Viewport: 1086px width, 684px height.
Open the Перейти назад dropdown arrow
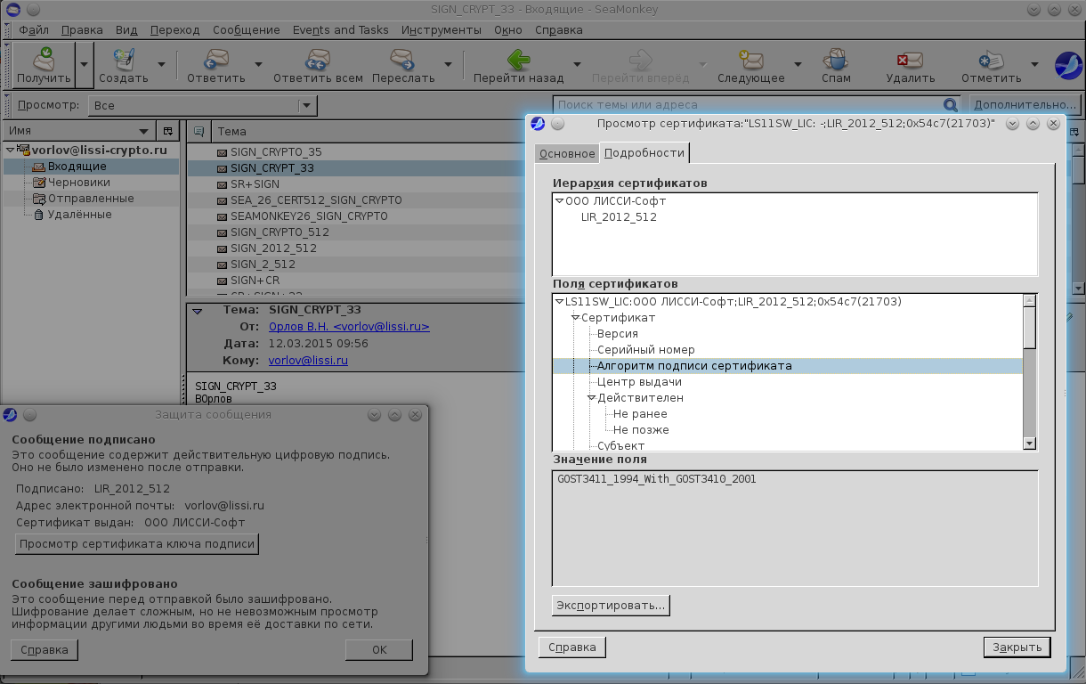click(577, 64)
